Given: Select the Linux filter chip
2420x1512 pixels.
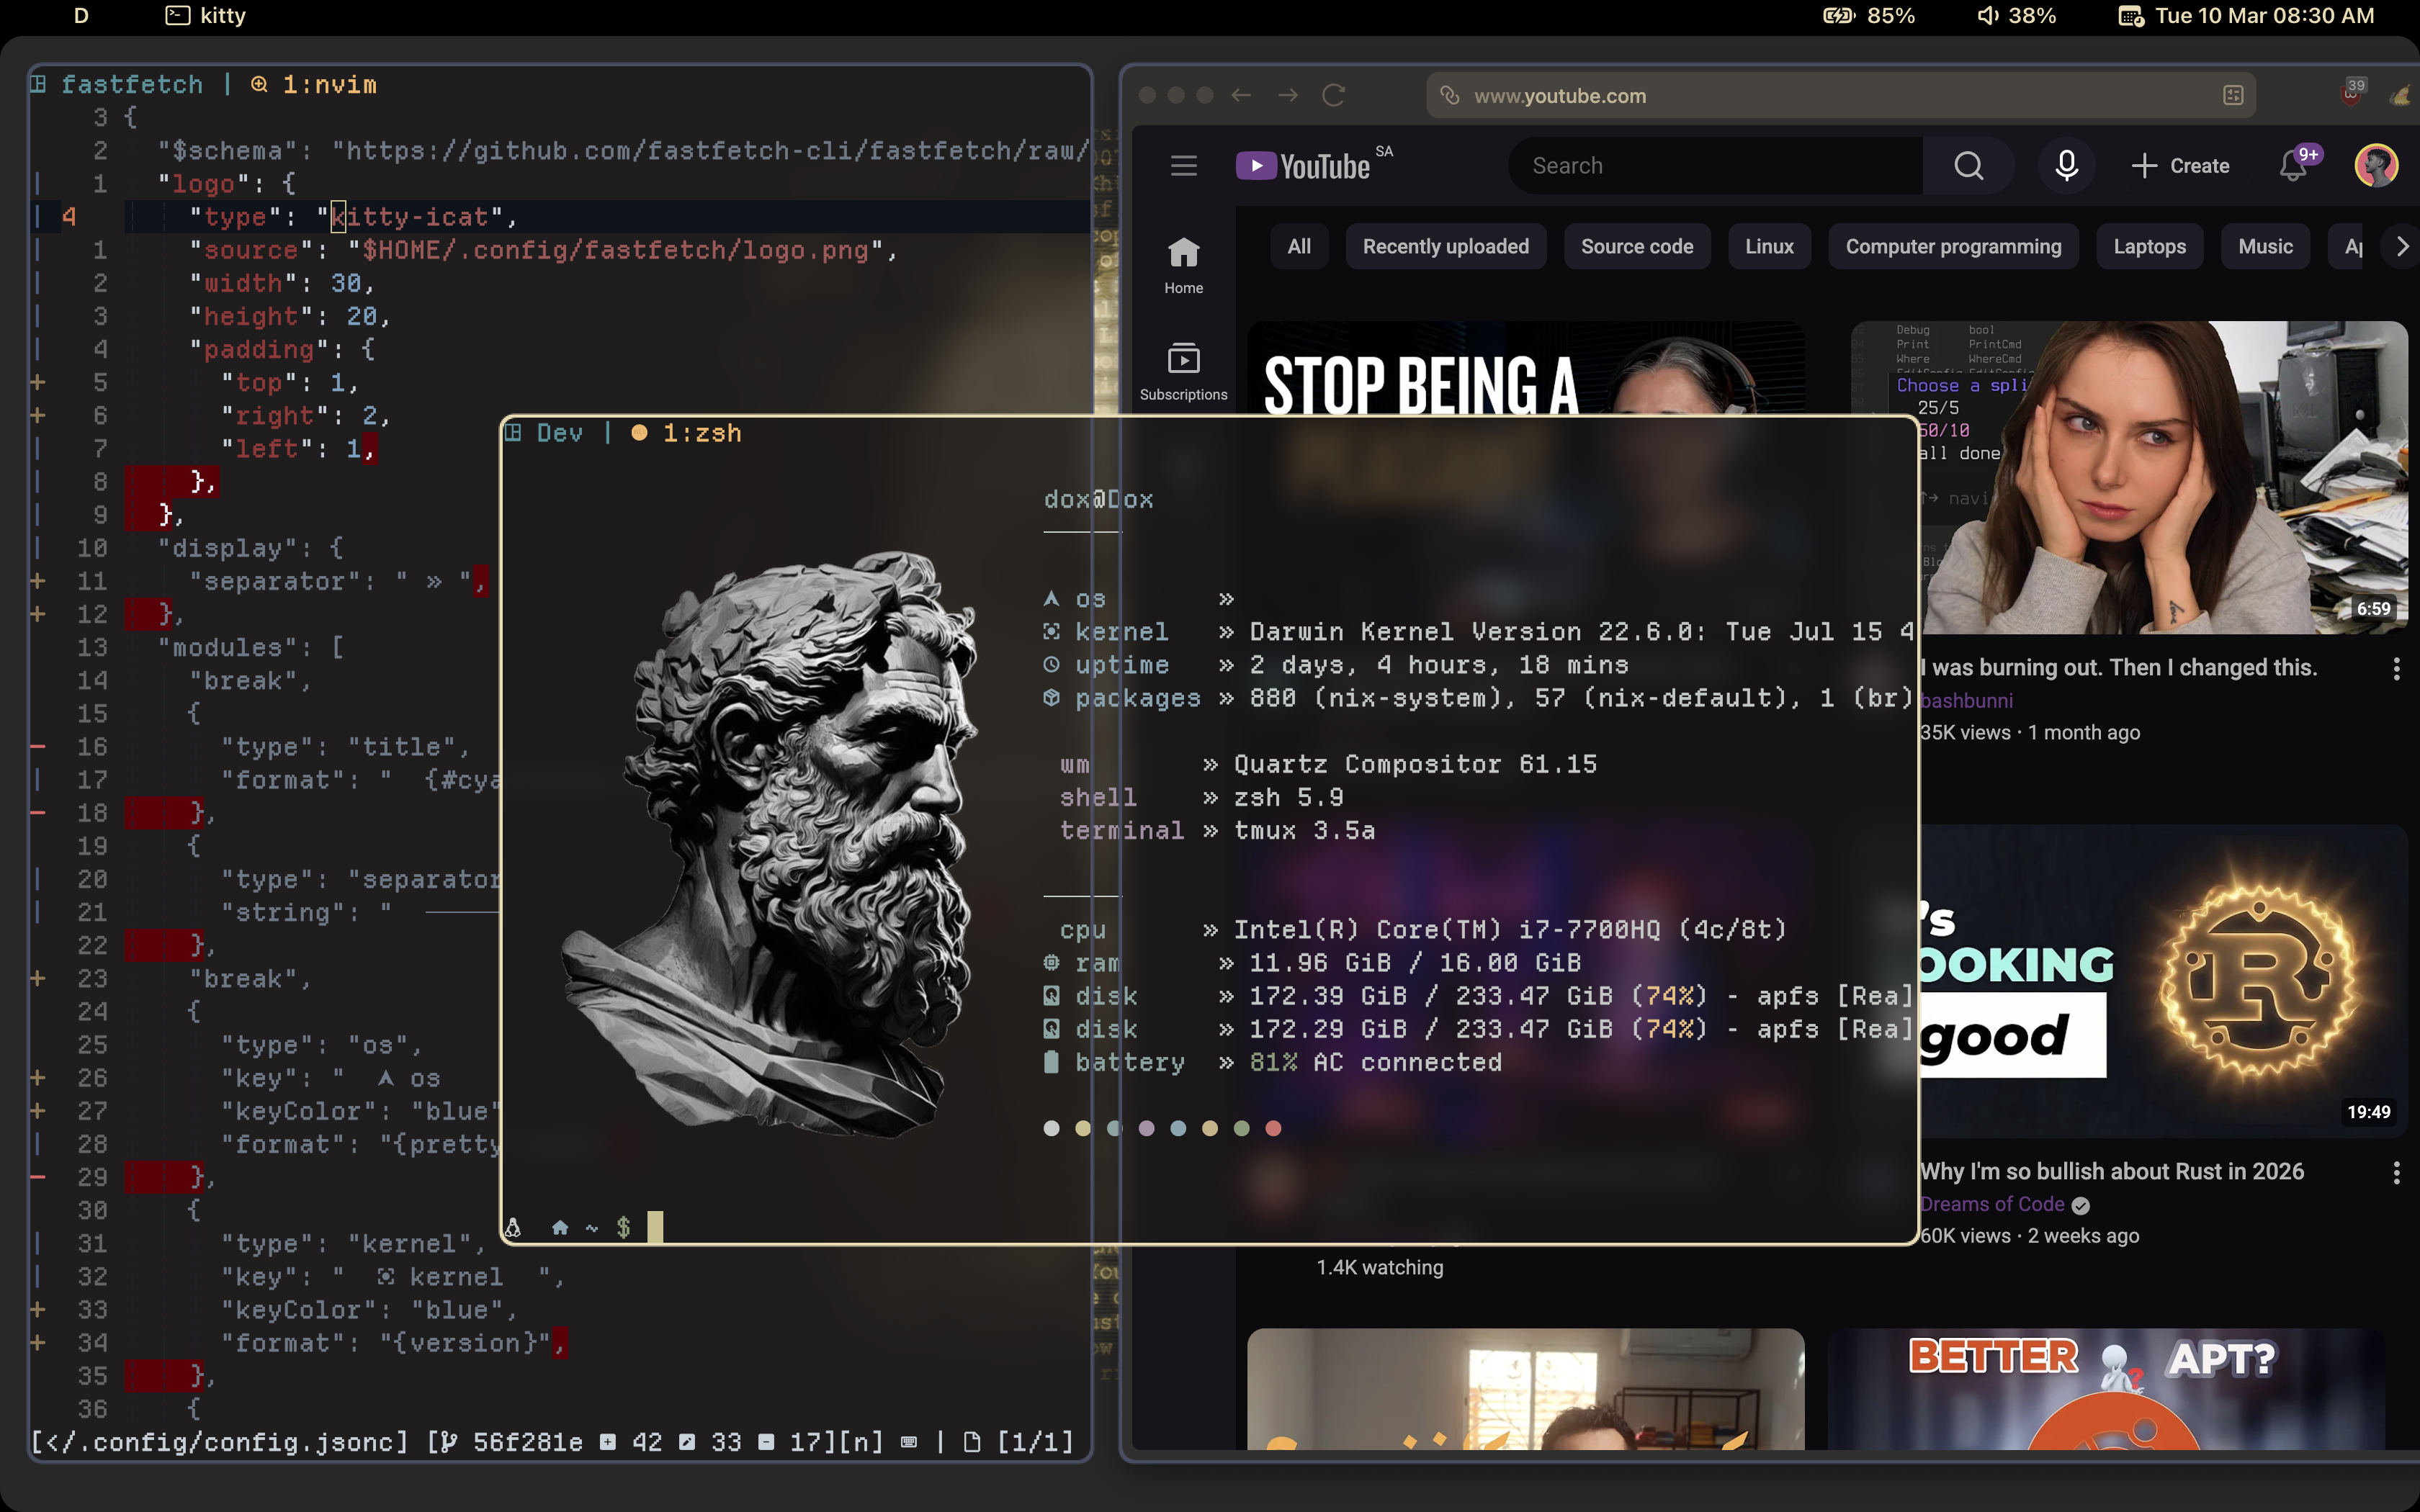Looking at the screenshot, I should (1768, 247).
